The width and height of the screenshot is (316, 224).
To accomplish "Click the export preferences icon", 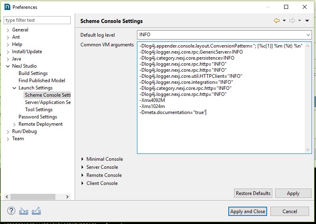I will [36, 211].
